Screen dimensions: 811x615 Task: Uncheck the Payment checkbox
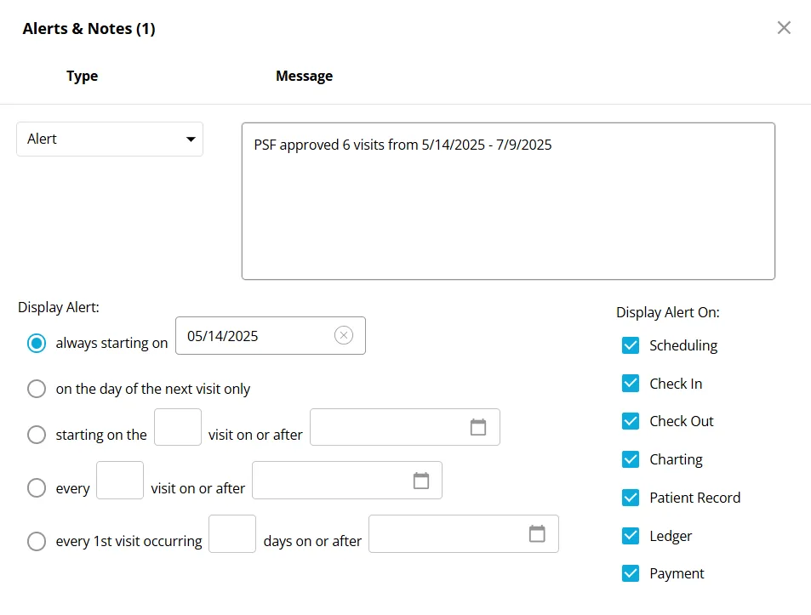click(631, 573)
